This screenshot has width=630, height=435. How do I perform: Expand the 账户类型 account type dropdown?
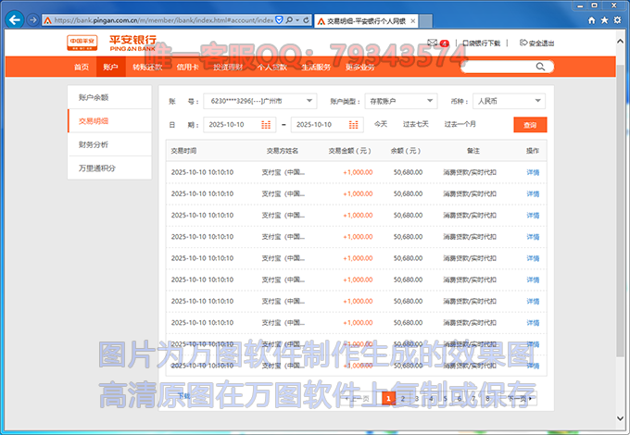coord(430,101)
